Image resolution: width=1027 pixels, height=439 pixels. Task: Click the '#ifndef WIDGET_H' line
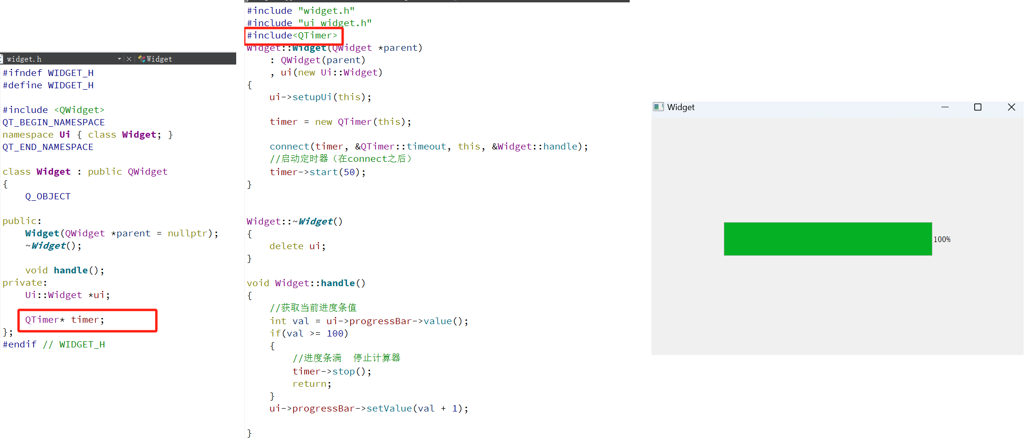click(48, 73)
